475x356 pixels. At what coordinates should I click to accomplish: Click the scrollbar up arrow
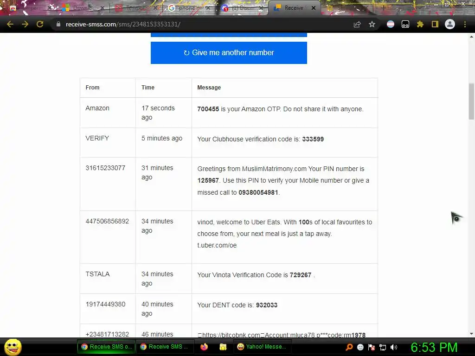click(471, 37)
